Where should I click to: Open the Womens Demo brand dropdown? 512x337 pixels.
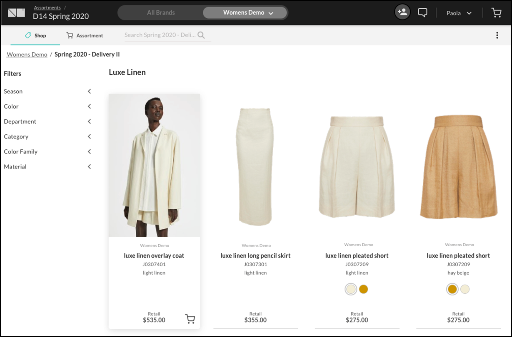(248, 13)
